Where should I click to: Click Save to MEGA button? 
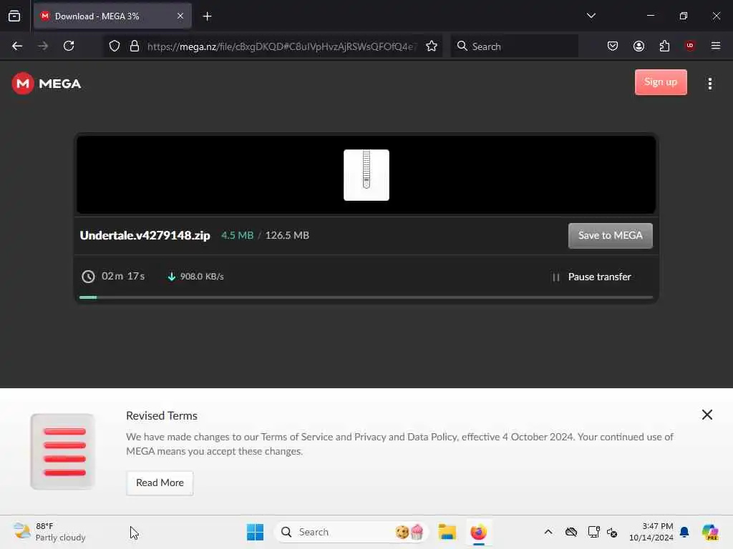click(610, 236)
